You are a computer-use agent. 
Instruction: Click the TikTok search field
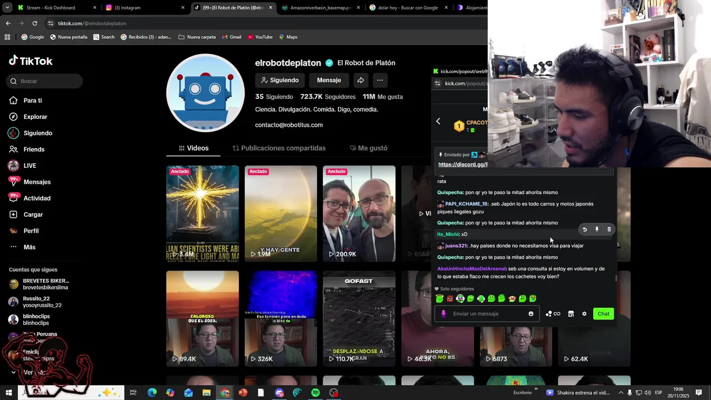[x=44, y=81]
